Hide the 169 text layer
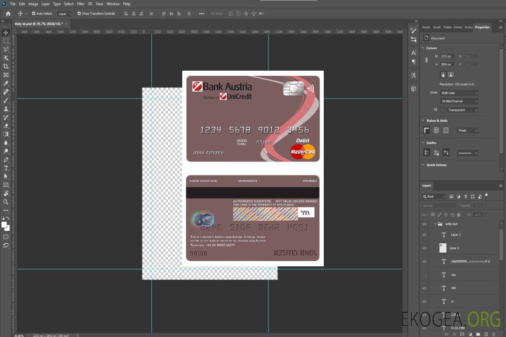This screenshot has width=506, height=337. (x=424, y=288)
